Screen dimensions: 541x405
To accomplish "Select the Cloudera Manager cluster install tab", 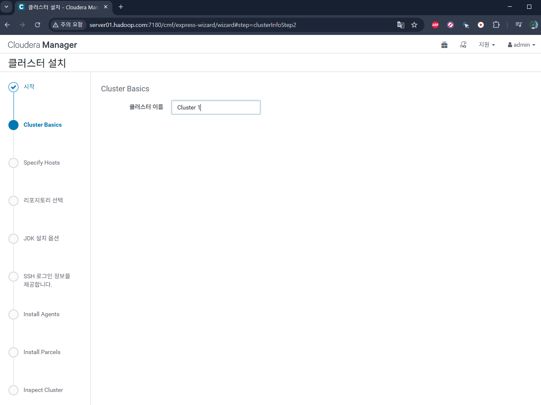I will tap(63, 7).
